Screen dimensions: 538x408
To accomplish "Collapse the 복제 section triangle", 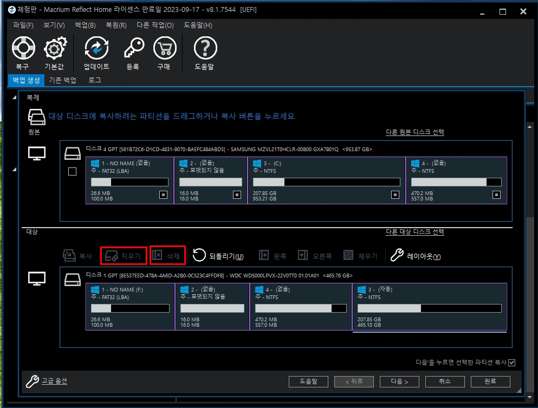I will pos(15,98).
